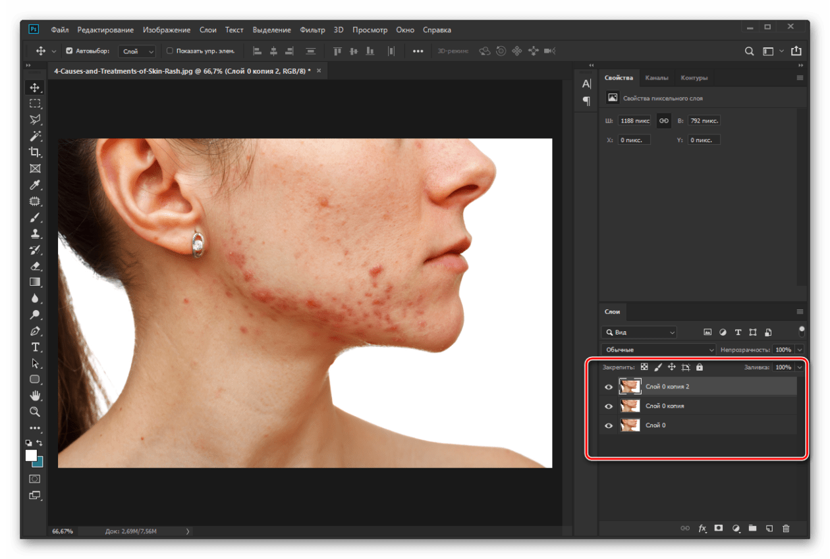Choose the Horizontal Type tool
The image size is (830, 559).
[x=35, y=347]
